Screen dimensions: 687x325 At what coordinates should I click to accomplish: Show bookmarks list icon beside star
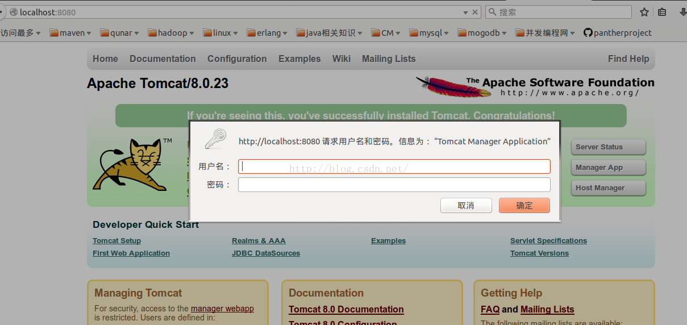coord(662,12)
